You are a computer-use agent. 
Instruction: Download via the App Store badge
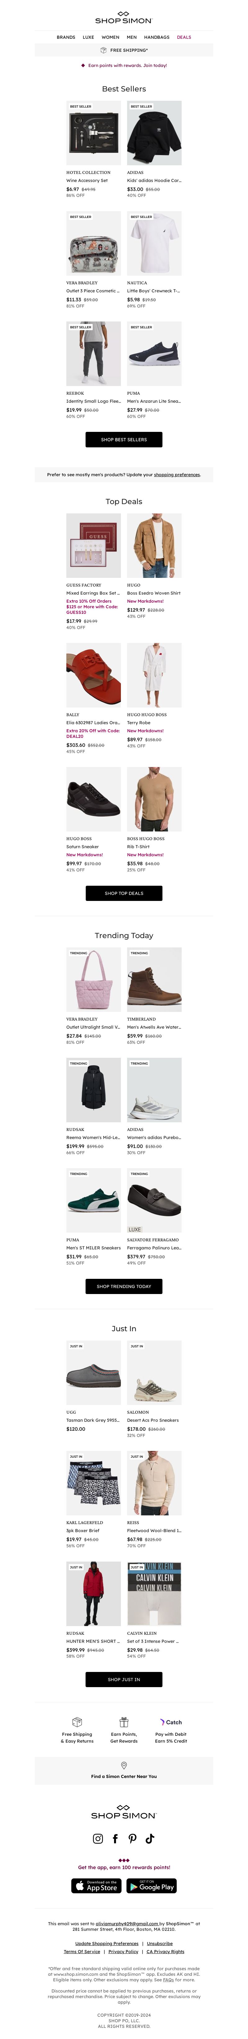(x=96, y=1886)
